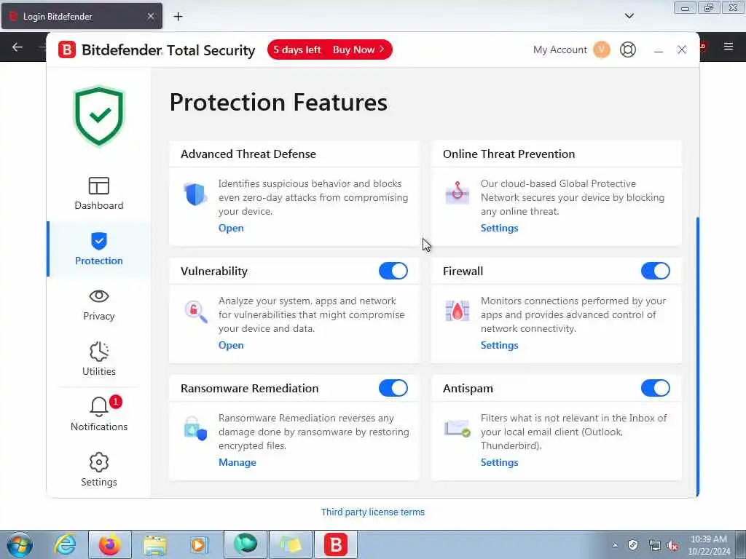Open Firefox from the taskbar

109,544
